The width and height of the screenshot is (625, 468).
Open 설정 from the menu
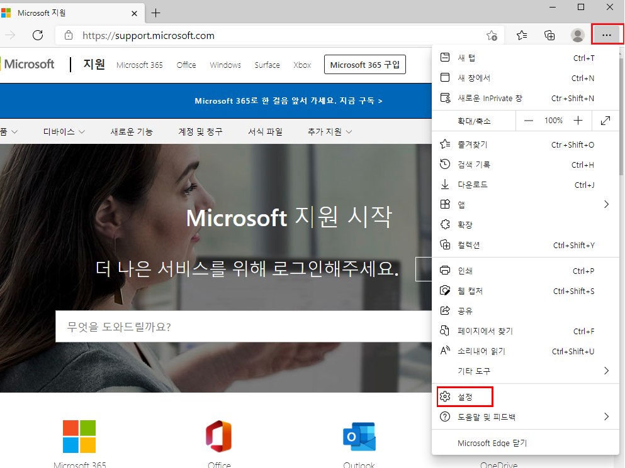(x=526, y=397)
